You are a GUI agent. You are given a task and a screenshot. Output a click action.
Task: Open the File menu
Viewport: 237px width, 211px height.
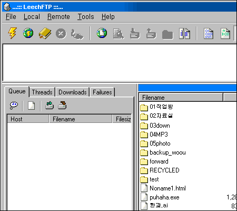[11, 17]
